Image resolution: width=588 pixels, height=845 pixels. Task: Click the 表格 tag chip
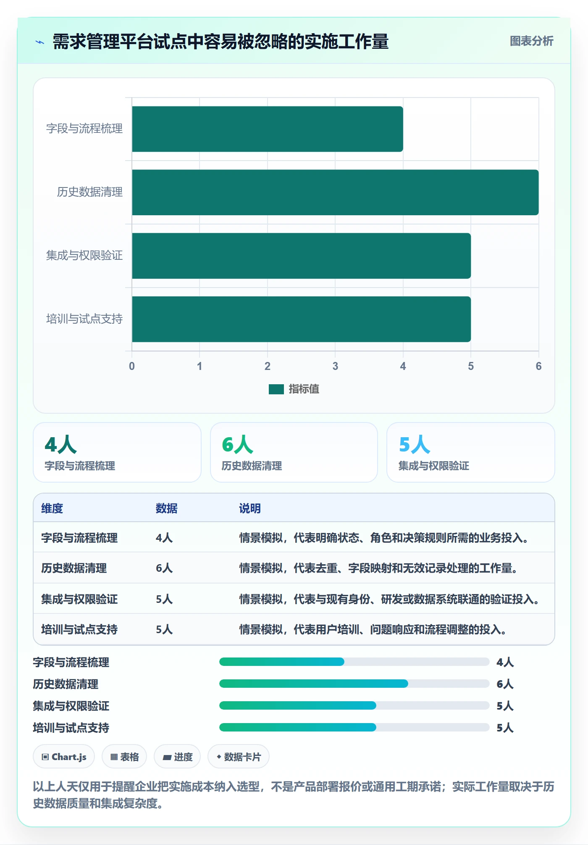[124, 757]
